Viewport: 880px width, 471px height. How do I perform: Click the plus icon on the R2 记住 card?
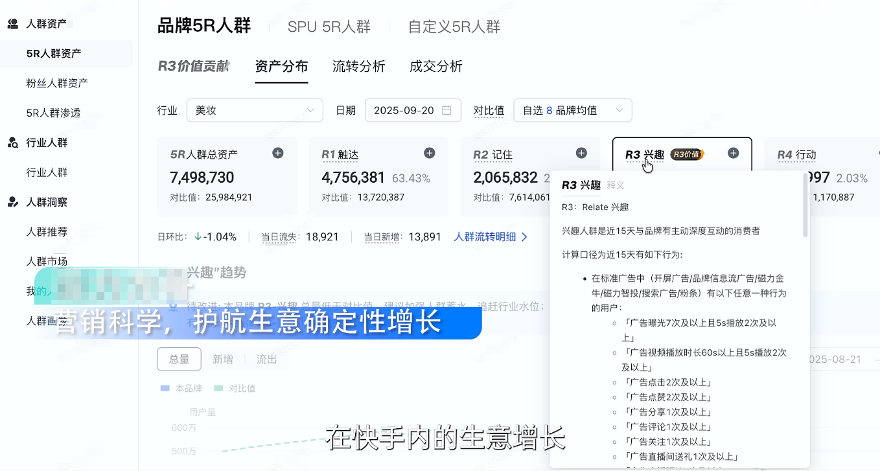pyautogui.click(x=581, y=153)
